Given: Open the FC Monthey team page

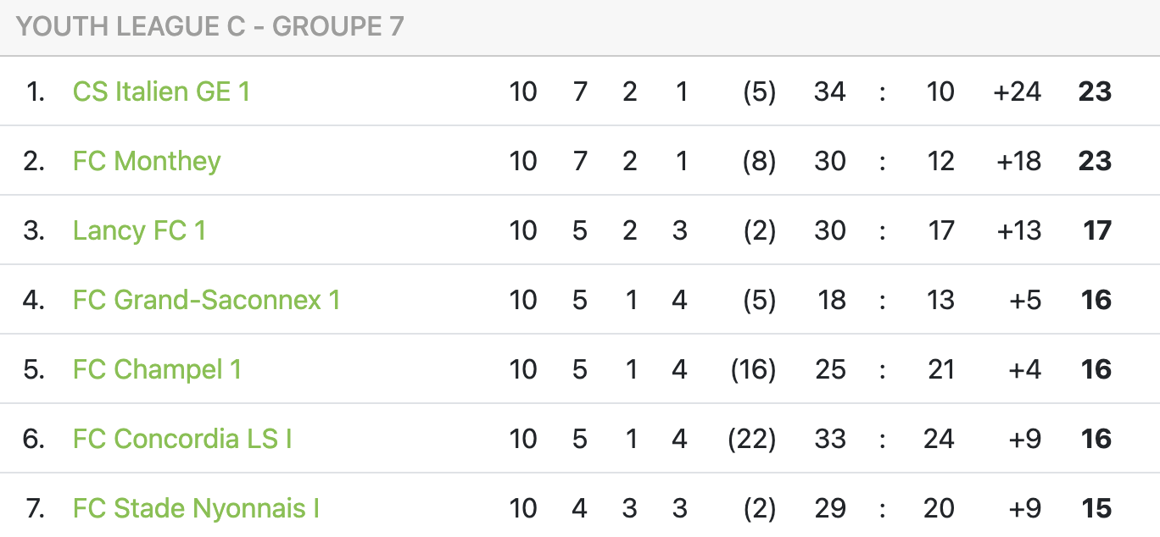Looking at the screenshot, I should point(147,161).
